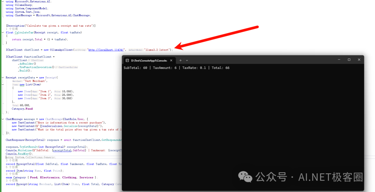Image resolution: width=375 pixels, height=192 pixels.
Task: Collapse the using directives block
Action: [x=3, y=1]
